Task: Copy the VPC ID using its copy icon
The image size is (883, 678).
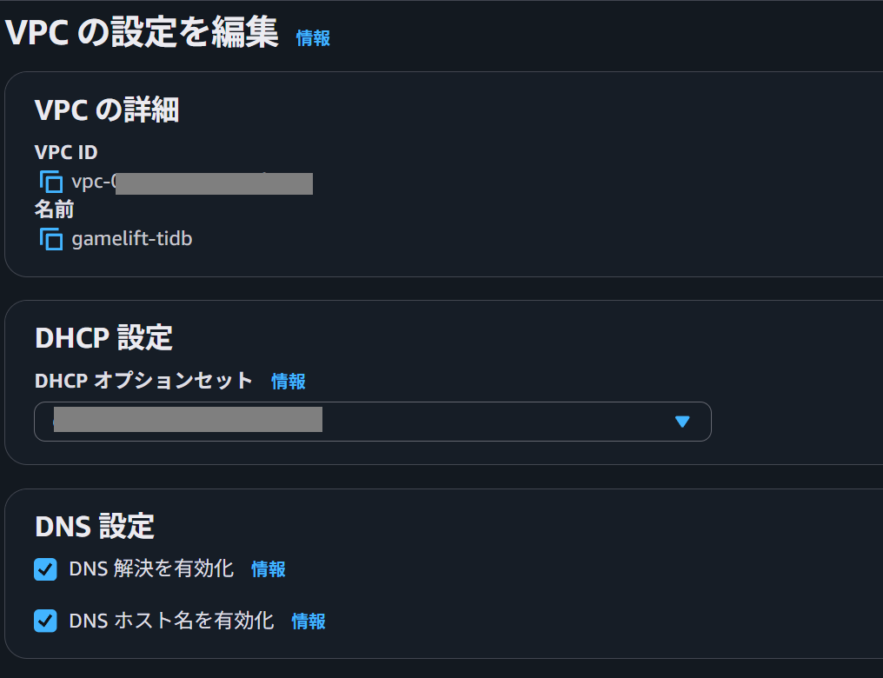Action: (x=51, y=182)
